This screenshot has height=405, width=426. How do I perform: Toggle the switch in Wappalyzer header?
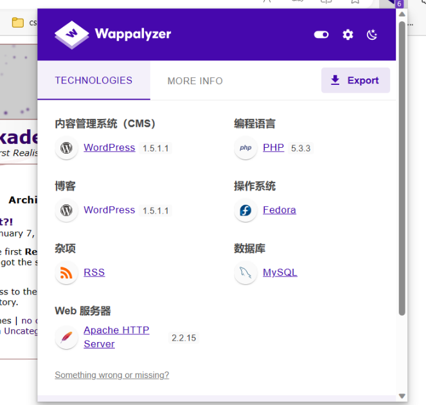tap(321, 35)
